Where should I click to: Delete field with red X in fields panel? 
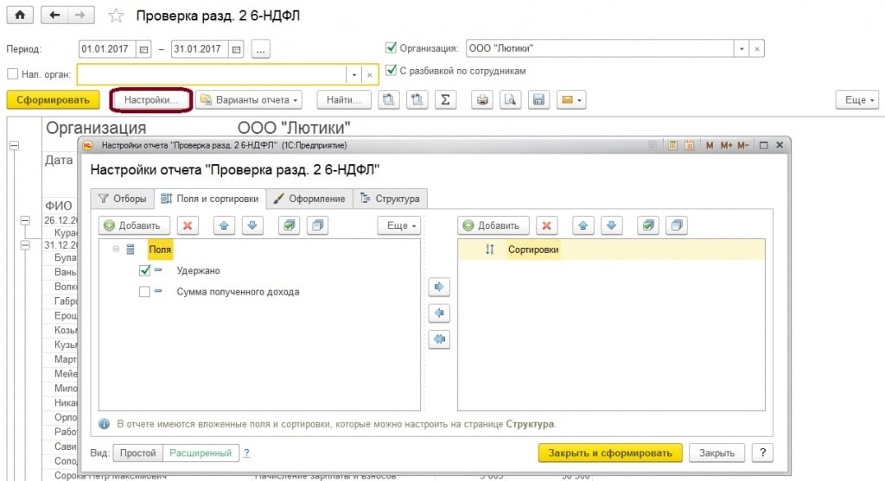tap(188, 225)
